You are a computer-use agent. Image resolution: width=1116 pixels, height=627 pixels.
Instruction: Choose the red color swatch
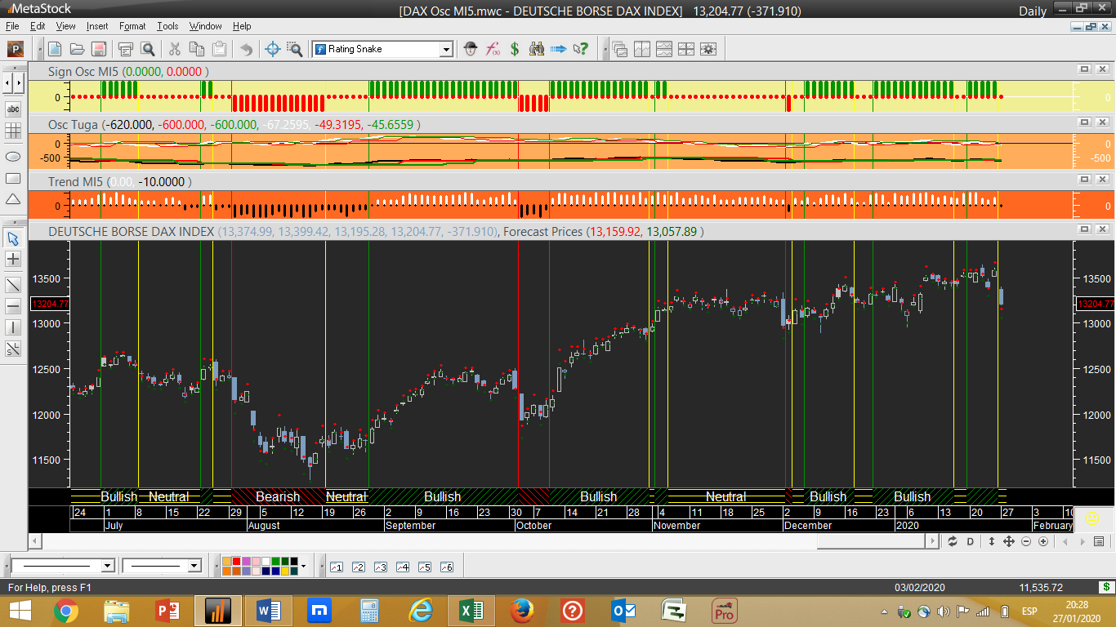236,561
